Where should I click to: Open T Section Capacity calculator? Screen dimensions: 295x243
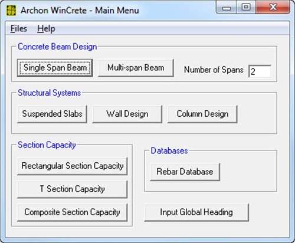click(x=73, y=189)
